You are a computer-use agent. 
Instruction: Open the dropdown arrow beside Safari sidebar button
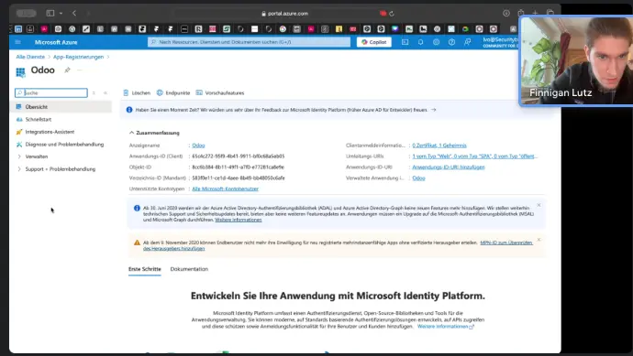(x=61, y=14)
